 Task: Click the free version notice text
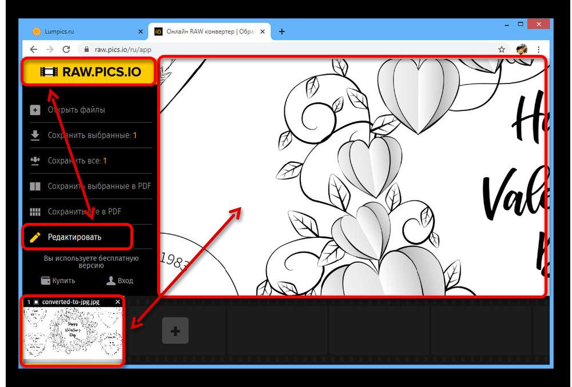(91, 262)
